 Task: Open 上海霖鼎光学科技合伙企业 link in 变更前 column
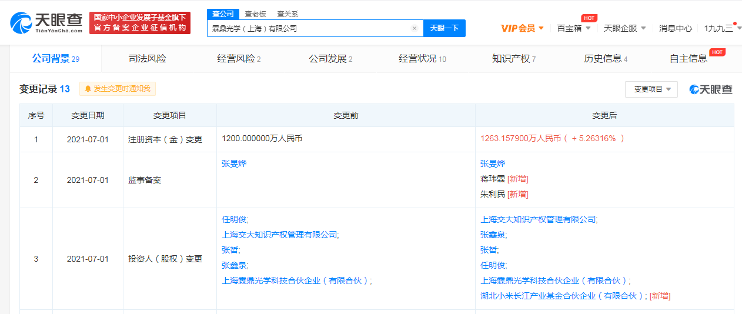pos(296,280)
